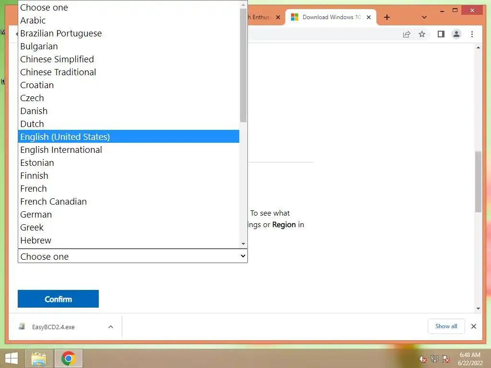The image size is (491, 368).
Task: Open File Explorer from taskbar
Action: click(39, 358)
